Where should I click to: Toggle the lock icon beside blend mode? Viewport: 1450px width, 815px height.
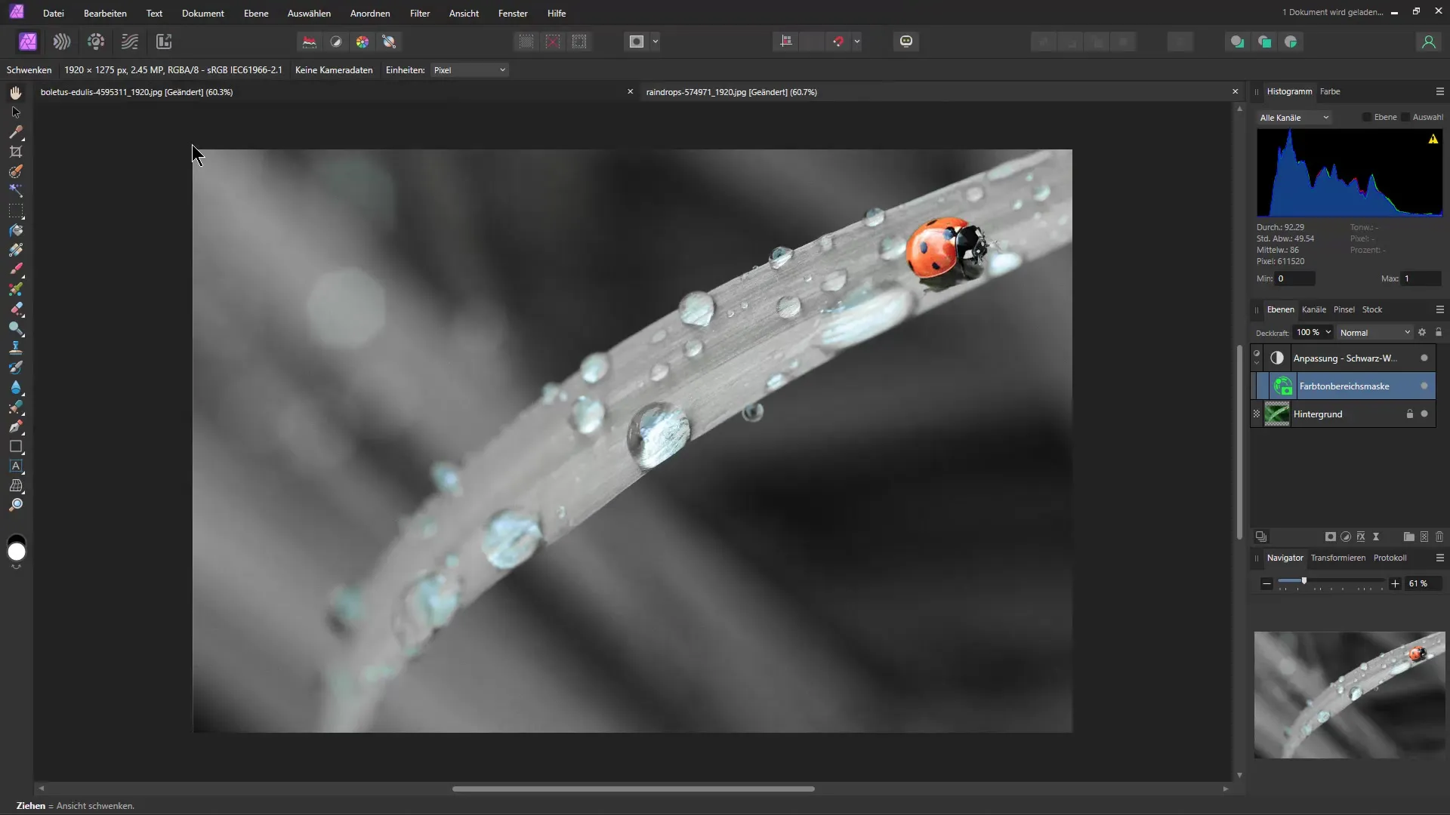point(1439,332)
